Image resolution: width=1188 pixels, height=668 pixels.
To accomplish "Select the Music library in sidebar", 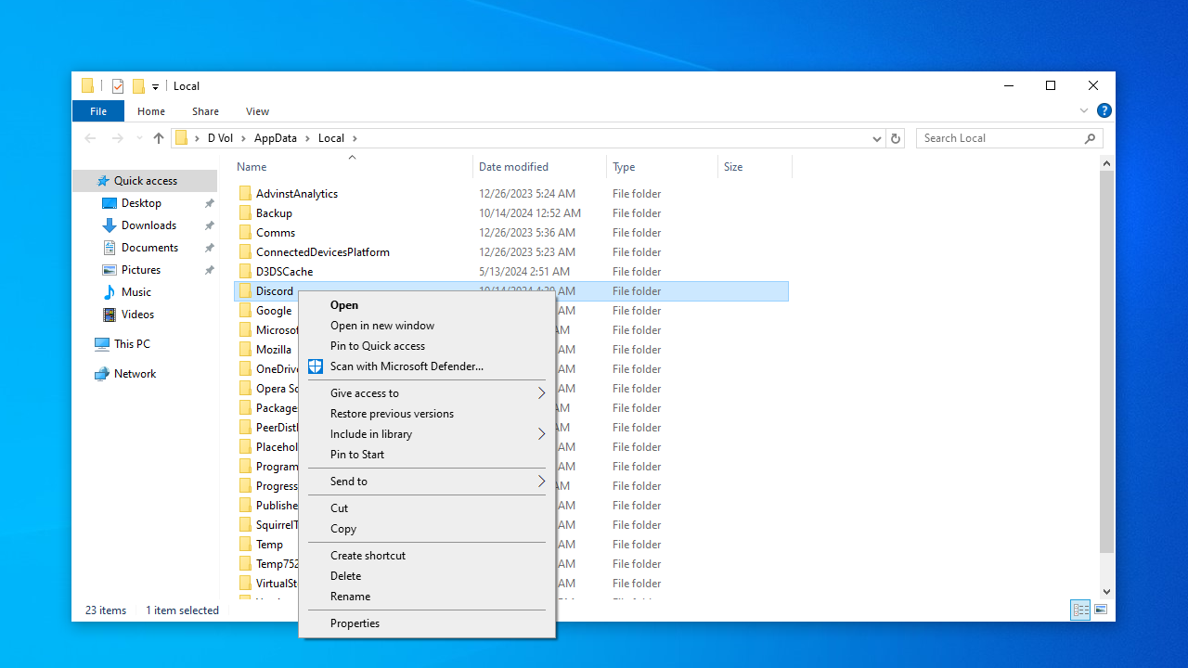I will click(x=136, y=292).
